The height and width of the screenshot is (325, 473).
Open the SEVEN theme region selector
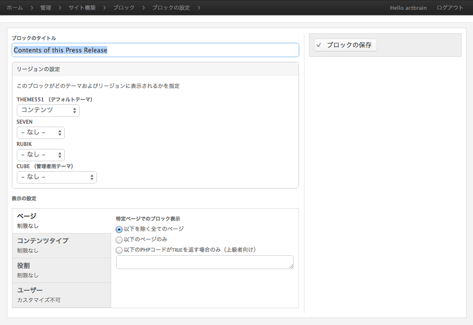[x=41, y=133]
